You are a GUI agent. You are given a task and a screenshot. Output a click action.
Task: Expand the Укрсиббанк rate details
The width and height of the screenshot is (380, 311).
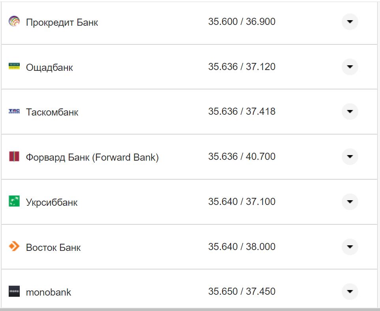tap(350, 202)
